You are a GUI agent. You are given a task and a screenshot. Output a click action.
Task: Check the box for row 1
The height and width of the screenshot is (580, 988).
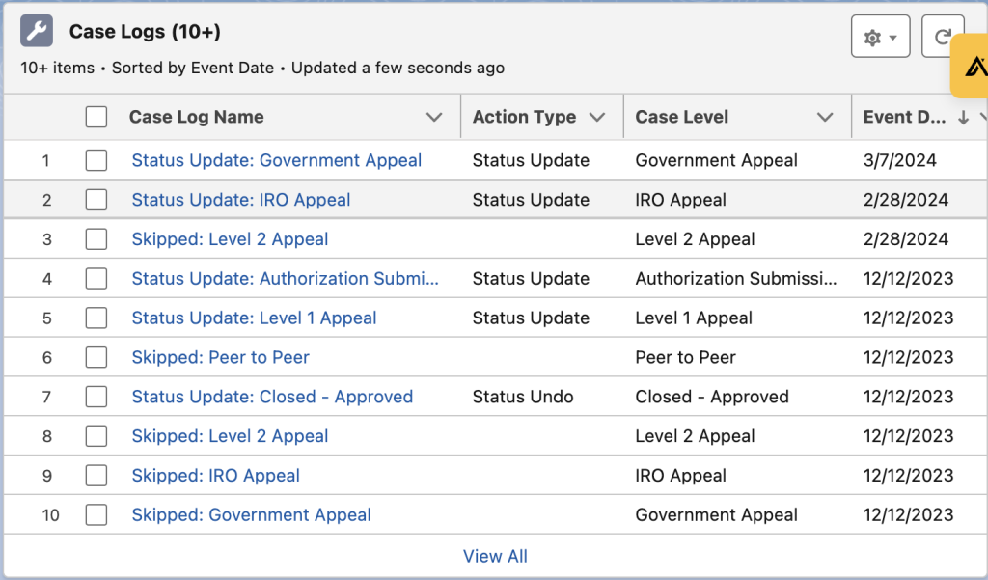click(96, 161)
